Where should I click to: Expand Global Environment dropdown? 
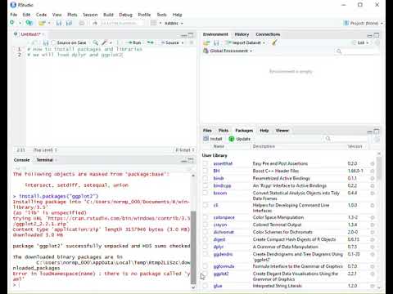coord(228,51)
